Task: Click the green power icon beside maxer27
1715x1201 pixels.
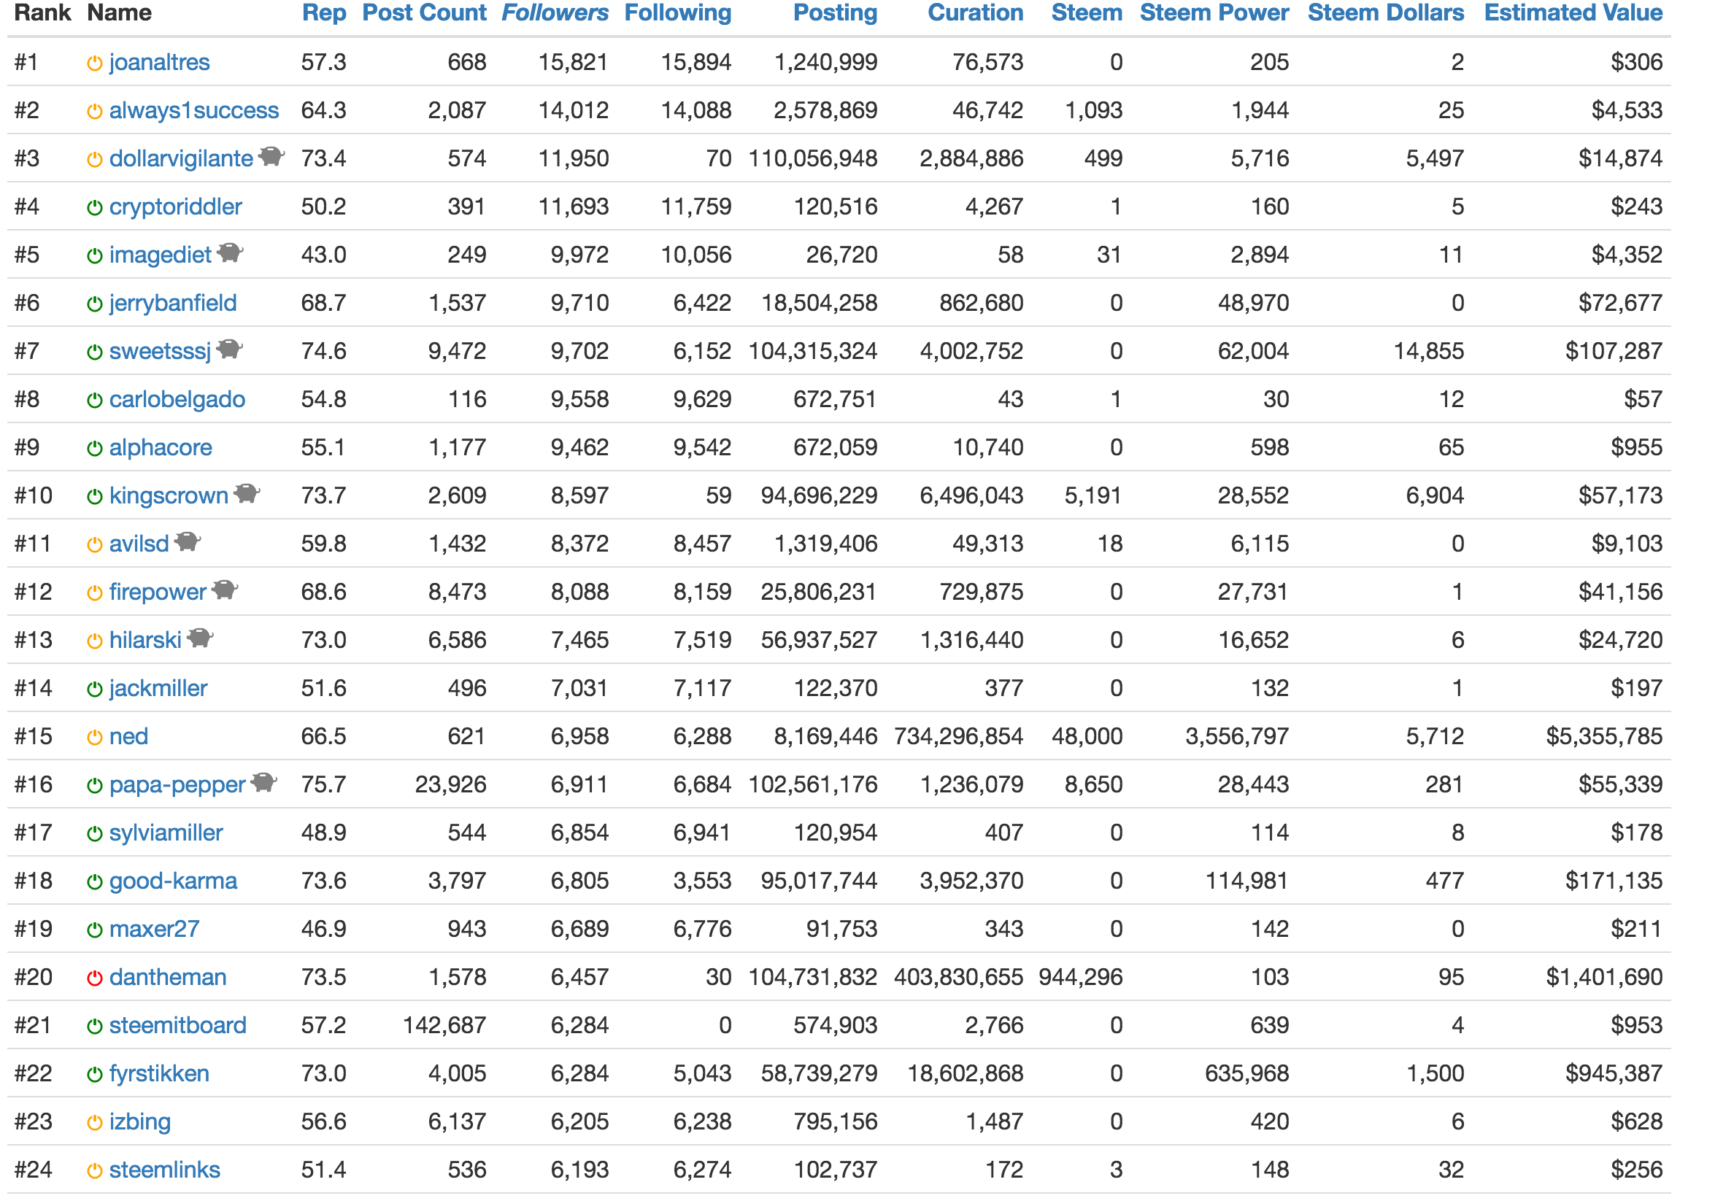Action: click(x=95, y=930)
